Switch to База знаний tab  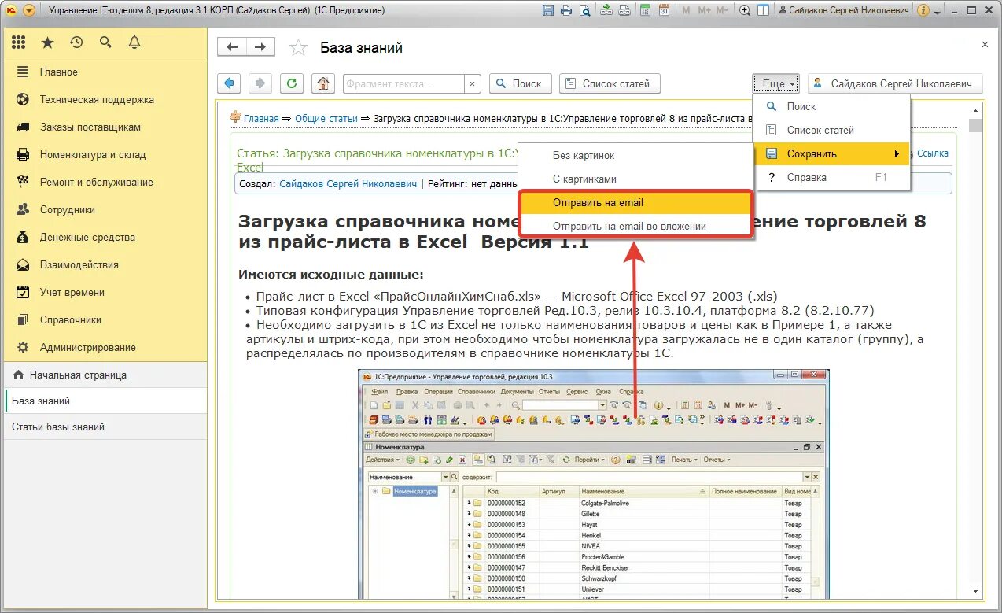(105, 401)
